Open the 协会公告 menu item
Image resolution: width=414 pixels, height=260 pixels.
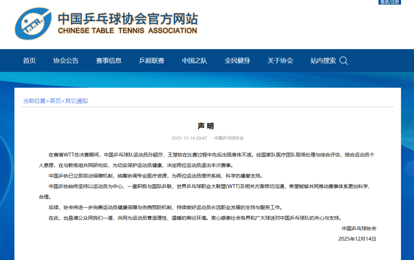point(66,61)
